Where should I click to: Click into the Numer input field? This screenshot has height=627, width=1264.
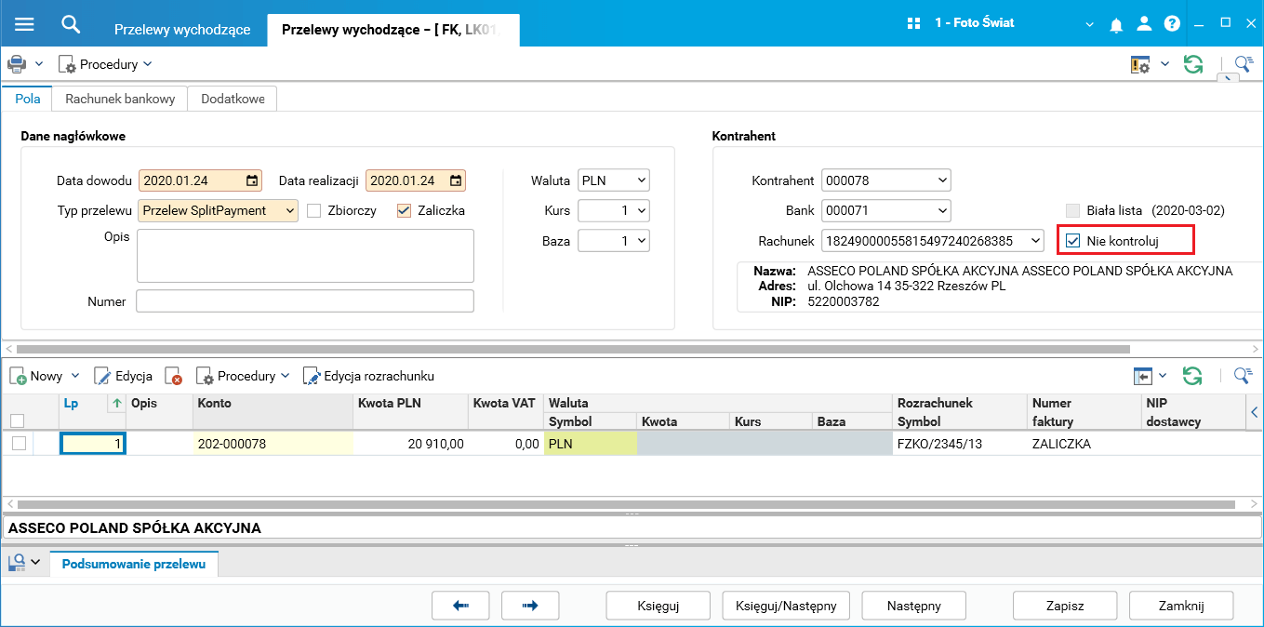click(x=305, y=301)
